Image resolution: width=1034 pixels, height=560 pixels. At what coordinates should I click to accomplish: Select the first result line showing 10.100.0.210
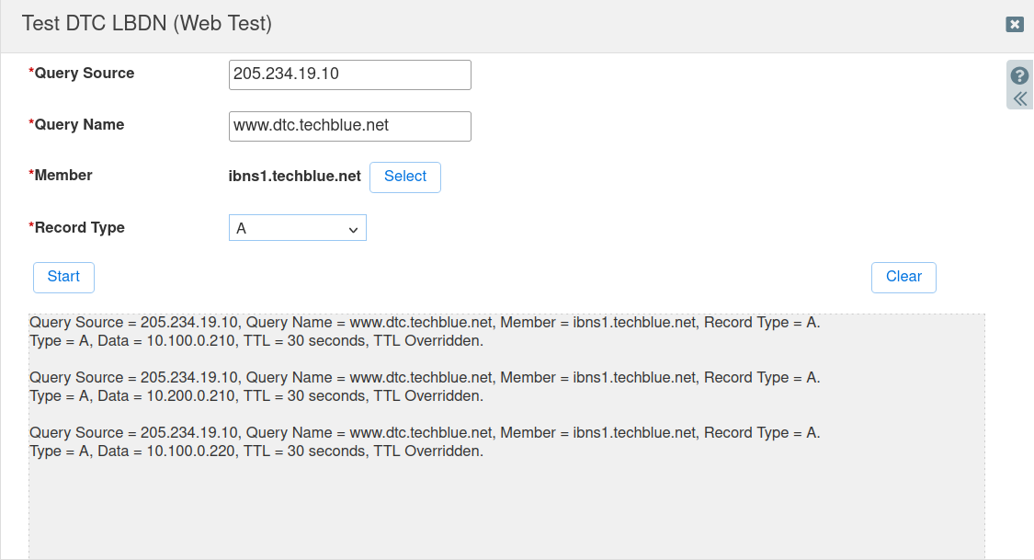tap(256, 340)
